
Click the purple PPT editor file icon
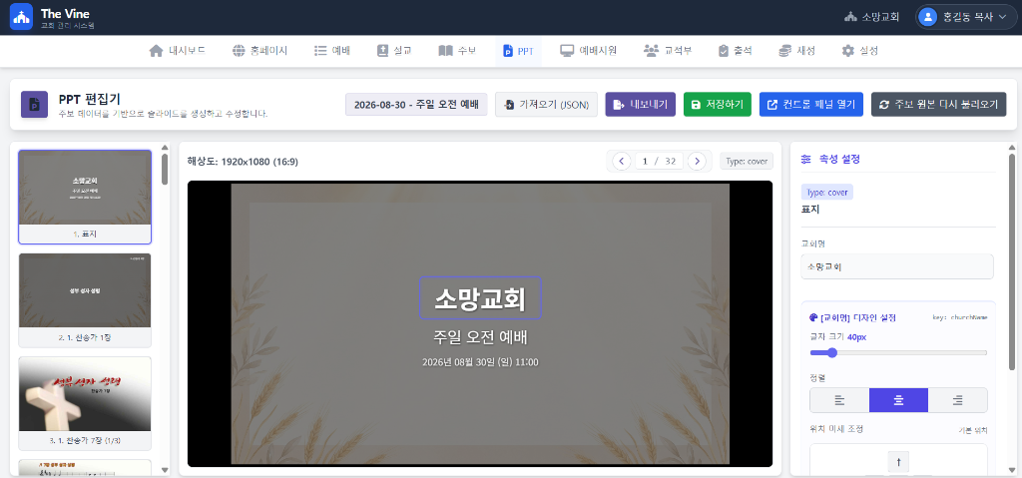35,105
